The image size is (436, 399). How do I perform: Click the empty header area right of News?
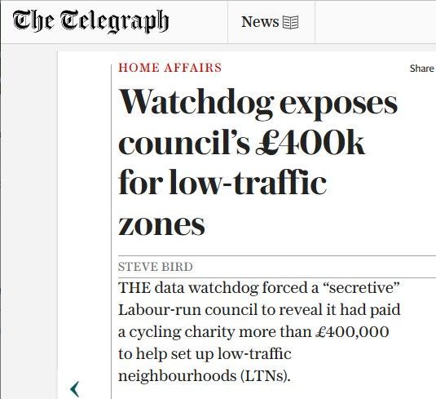(x=376, y=22)
